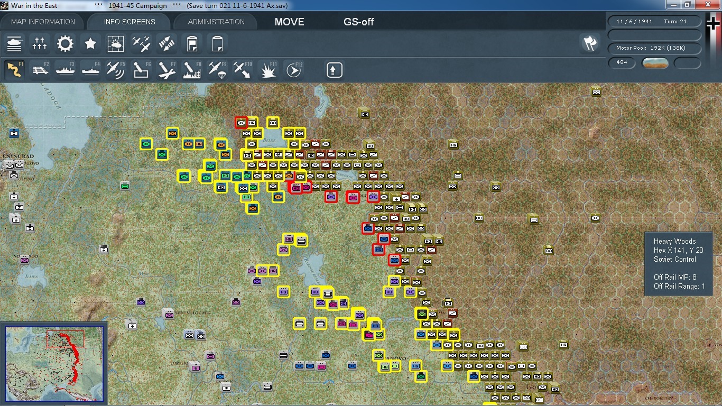Viewport: 722px width, 406px height.
Task: Select the F8 bomb city mode
Action: pos(192,70)
